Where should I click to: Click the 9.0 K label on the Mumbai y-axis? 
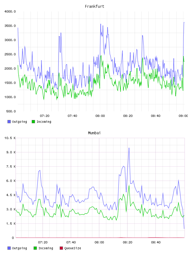tap(11, 152)
